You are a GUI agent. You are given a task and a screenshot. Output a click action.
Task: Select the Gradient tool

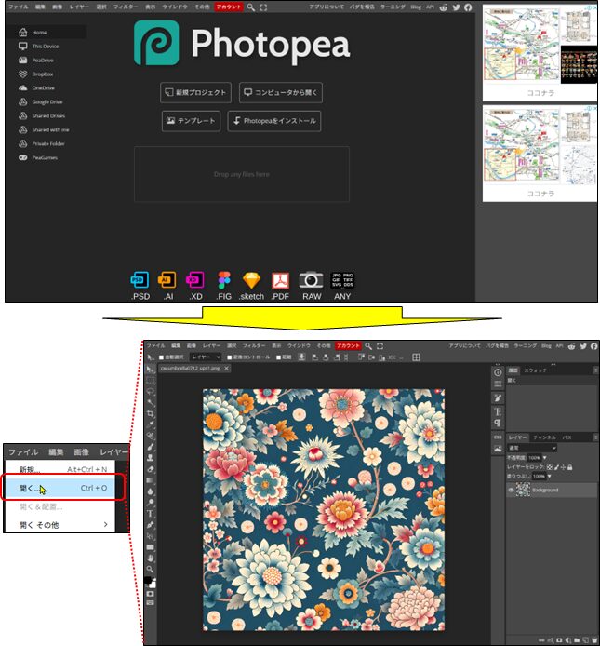point(150,480)
